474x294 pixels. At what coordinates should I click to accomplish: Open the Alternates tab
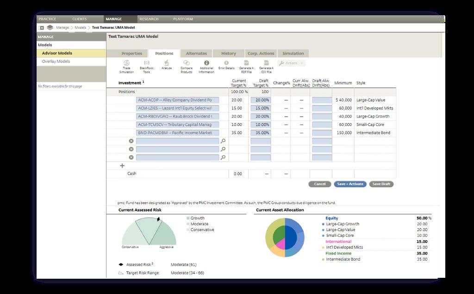point(196,53)
